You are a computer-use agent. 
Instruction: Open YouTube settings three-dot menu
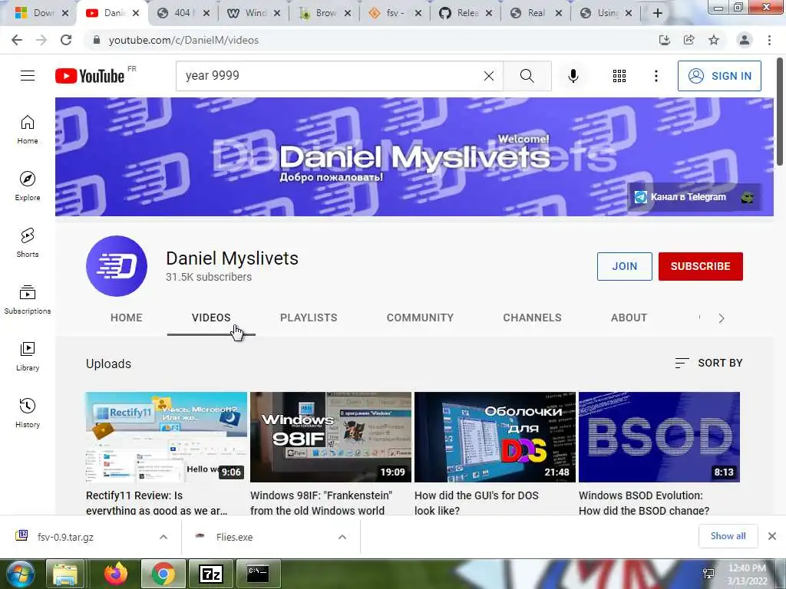pyautogui.click(x=656, y=76)
